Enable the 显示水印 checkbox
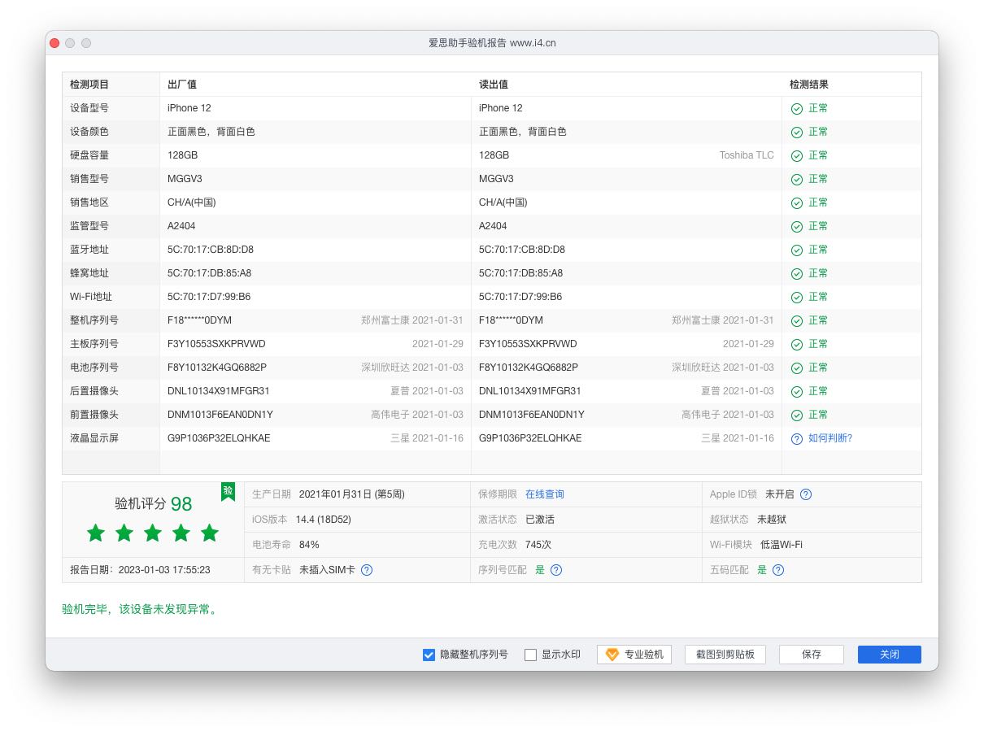This screenshot has width=984, height=731. [x=531, y=655]
